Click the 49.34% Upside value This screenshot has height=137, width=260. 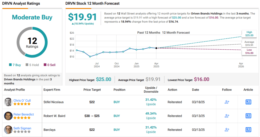tap(151, 116)
